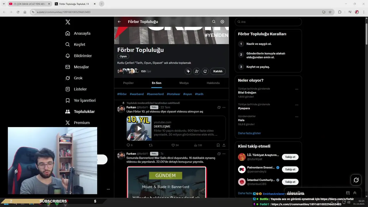368x207 pixels.
Task: Open Furkan's avatar on pinned post
Action: click(121, 109)
